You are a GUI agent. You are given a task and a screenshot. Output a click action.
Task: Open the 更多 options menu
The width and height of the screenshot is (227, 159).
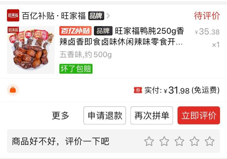[x=60, y=115]
